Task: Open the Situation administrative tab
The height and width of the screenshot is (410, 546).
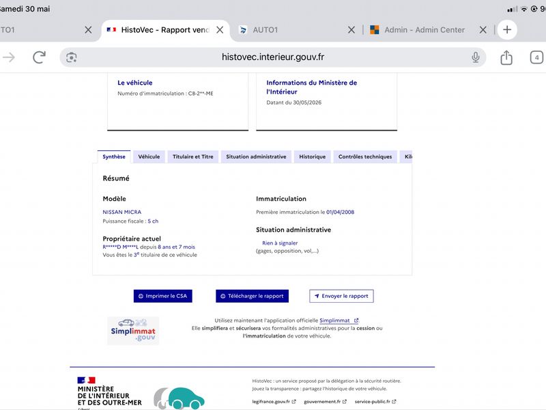Action: click(x=256, y=157)
